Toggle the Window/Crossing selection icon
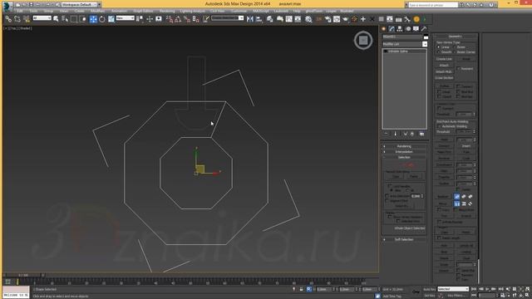 [x=83, y=19]
